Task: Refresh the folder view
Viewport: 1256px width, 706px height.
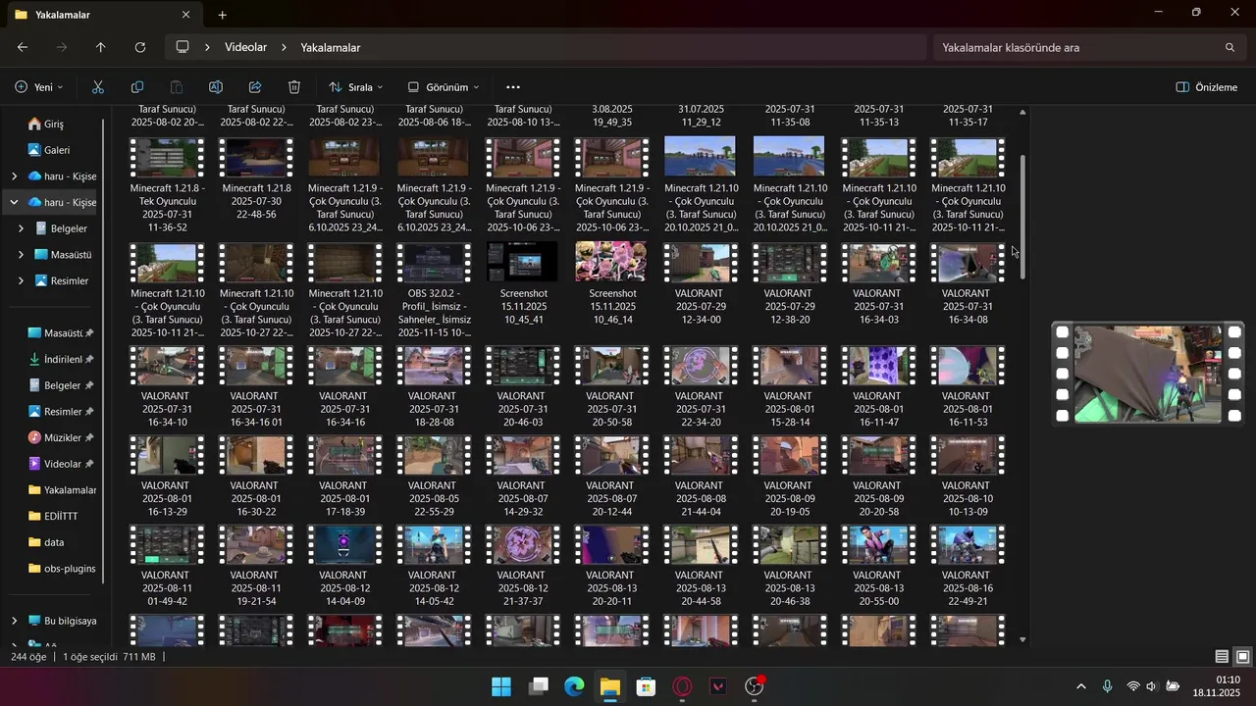Action: [140, 47]
